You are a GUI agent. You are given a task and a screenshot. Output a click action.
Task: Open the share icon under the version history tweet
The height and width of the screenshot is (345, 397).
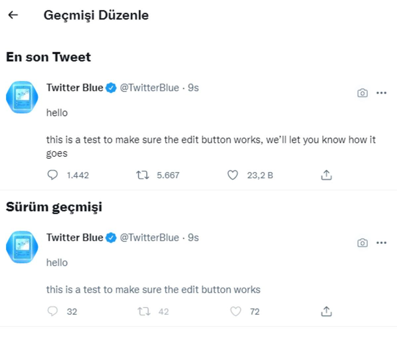coord(327,311)
